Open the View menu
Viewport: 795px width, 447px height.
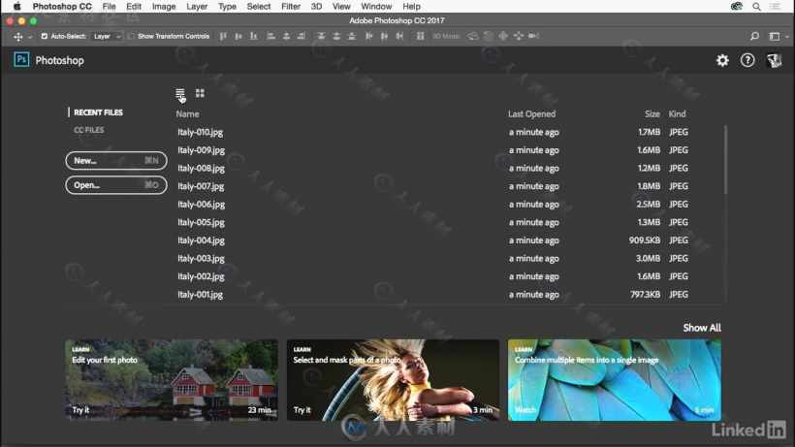[341, 7]
